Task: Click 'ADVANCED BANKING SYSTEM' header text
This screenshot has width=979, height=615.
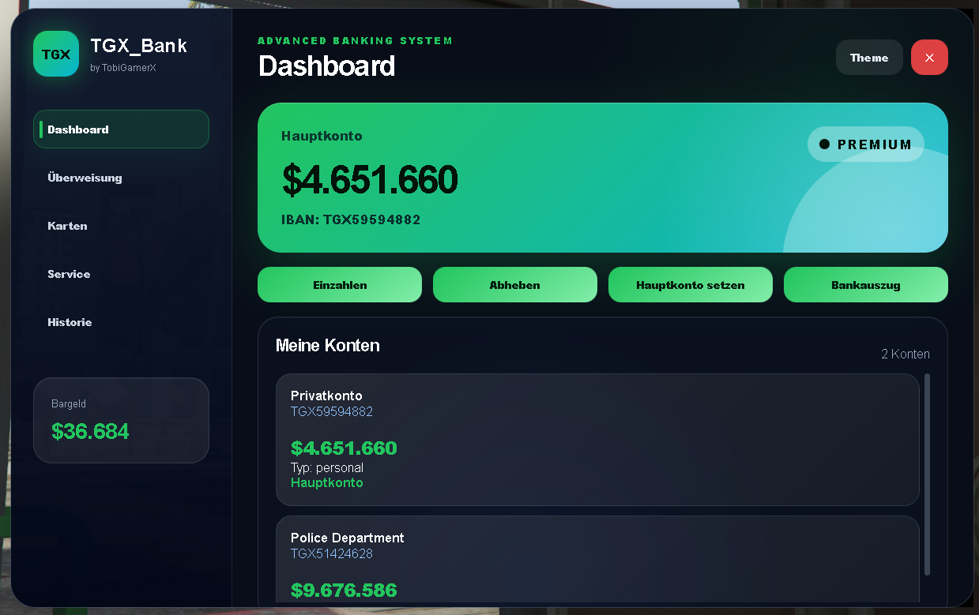Action: coord(356,40)
